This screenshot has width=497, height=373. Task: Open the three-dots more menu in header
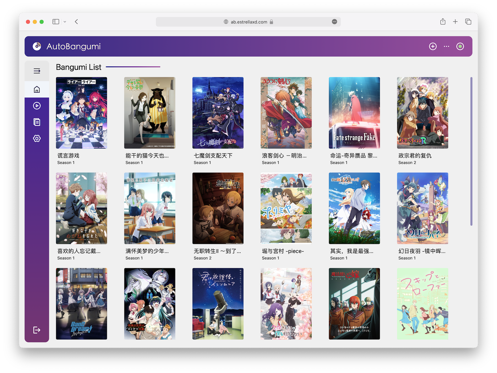point(447,46)
